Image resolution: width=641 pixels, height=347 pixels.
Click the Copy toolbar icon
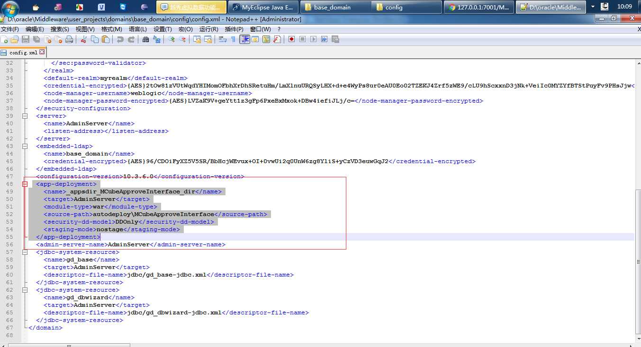pyautogui.click(x=95, y=39)
